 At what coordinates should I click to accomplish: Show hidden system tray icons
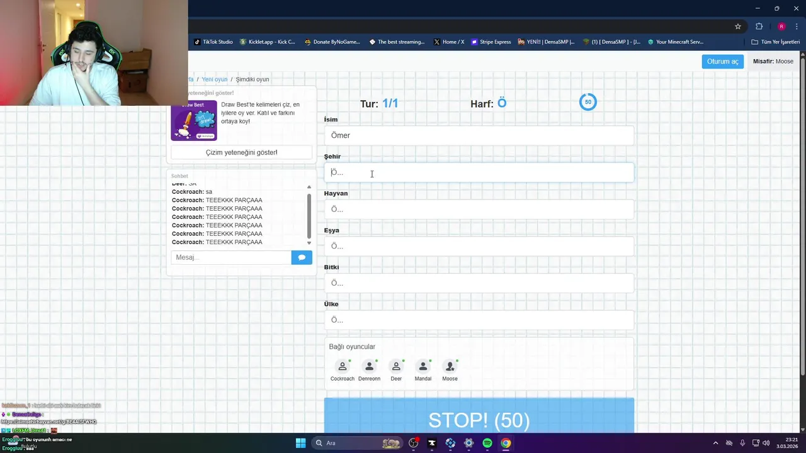(715, 443)
